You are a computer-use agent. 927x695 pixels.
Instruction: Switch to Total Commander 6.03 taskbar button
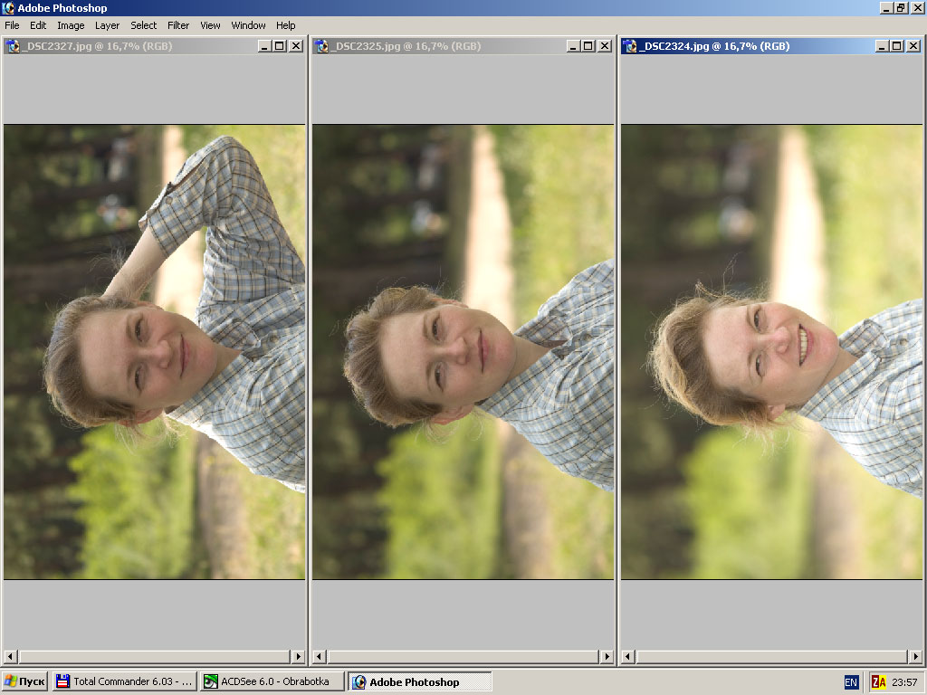click(124, 681)
